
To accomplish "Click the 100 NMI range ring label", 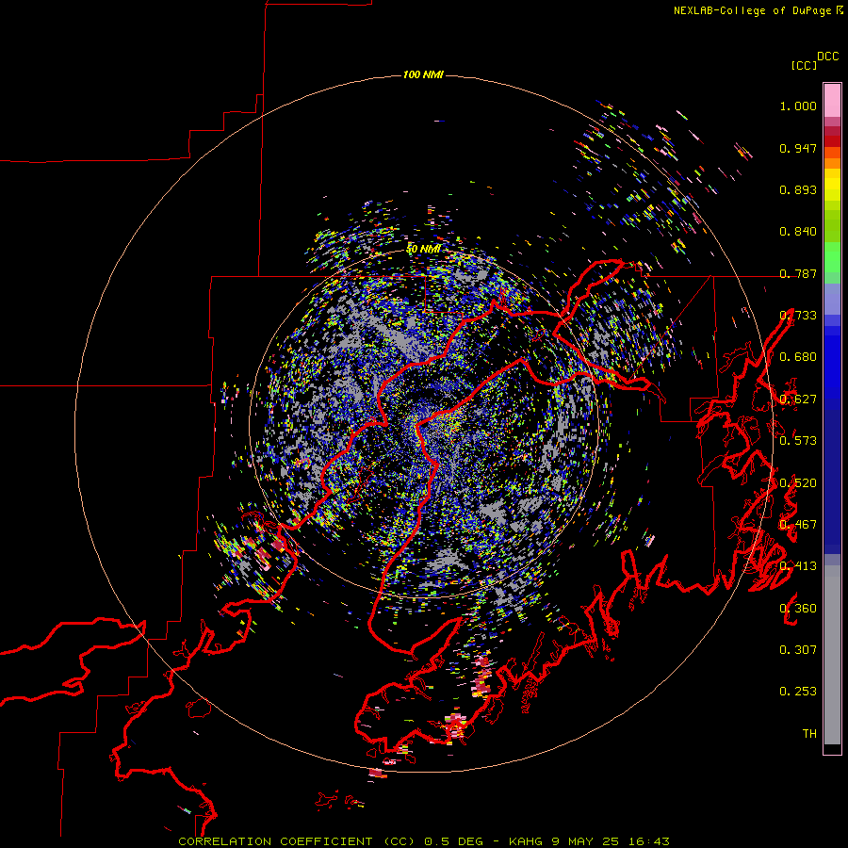I will [423, 74].
